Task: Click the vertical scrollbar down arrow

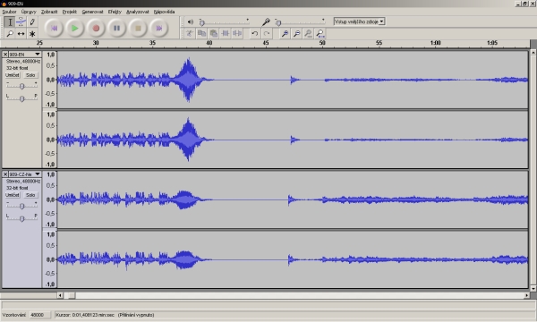Action: pyautogui.click(x=533, y=289)
